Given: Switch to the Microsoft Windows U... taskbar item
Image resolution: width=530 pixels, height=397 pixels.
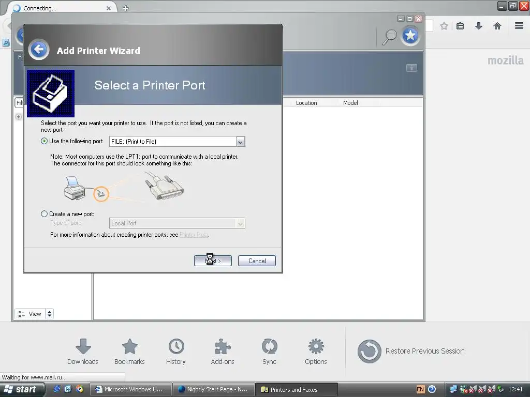Looking at the screenshot, I should point(131,390).
